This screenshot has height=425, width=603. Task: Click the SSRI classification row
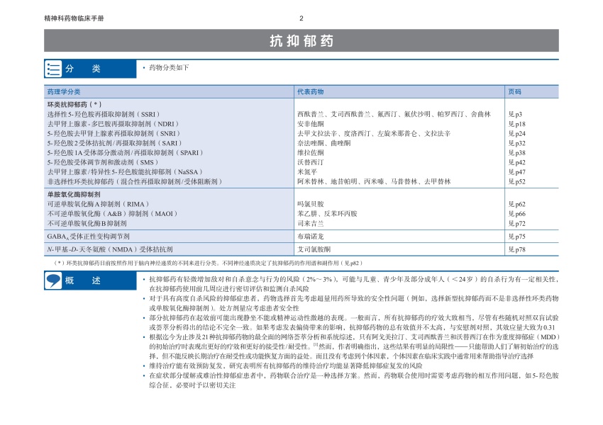click(x=104, y=114)
